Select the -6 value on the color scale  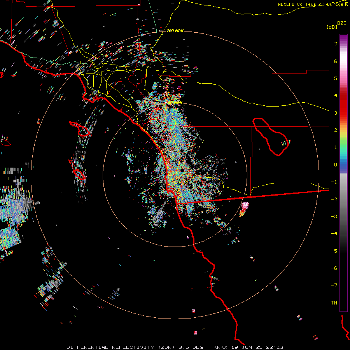[x=334, y=268]
